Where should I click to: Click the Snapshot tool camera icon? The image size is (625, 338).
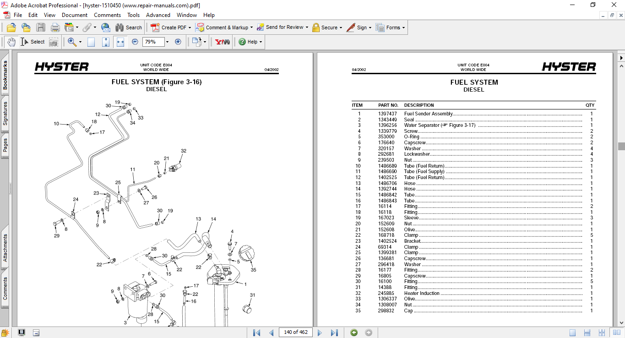[x=54, y=42]
